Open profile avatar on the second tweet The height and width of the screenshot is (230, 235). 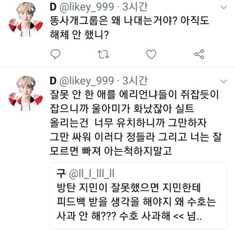(x=25, y=93)
